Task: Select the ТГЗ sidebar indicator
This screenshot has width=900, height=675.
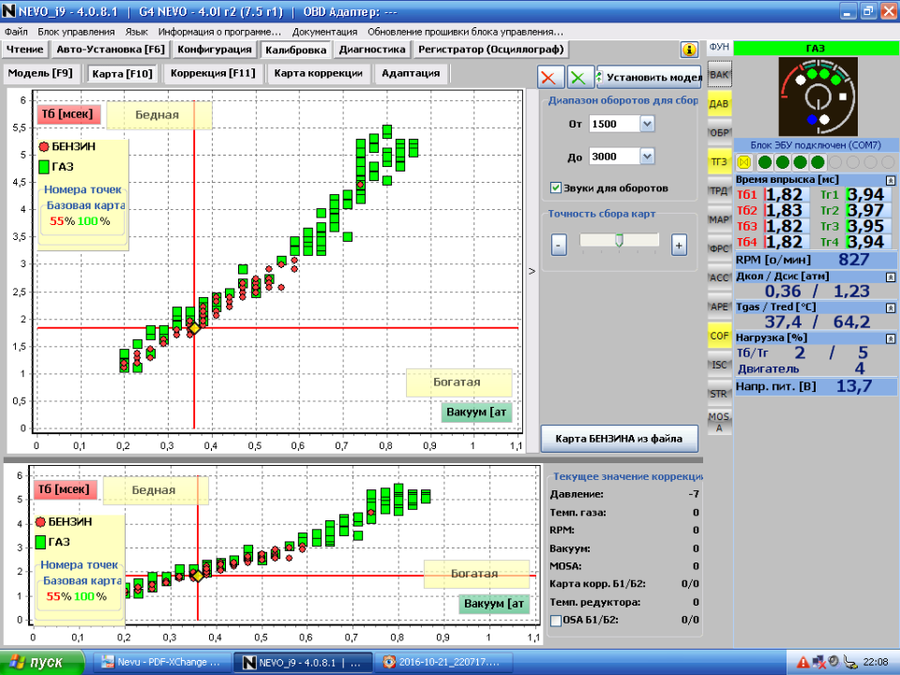Action: 719,161
